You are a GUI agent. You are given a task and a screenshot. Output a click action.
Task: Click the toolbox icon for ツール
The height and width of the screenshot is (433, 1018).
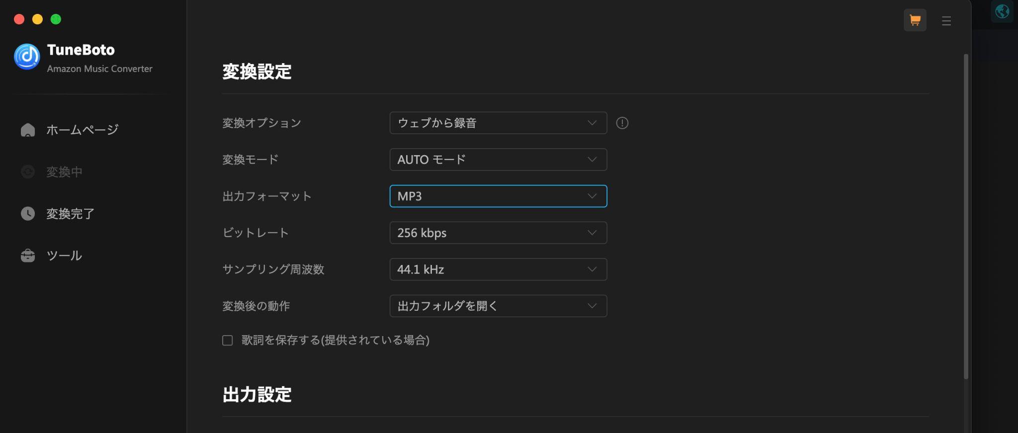[x=28, y=256]
